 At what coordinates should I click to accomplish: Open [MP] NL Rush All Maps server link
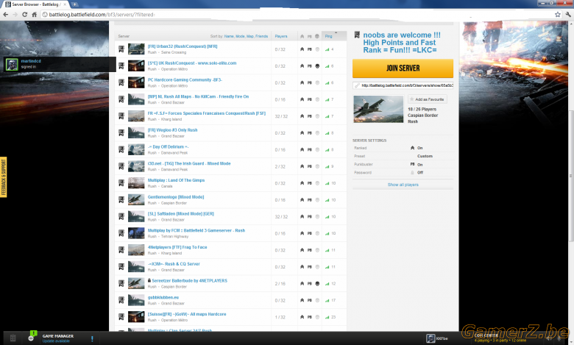tap(198, 96)
